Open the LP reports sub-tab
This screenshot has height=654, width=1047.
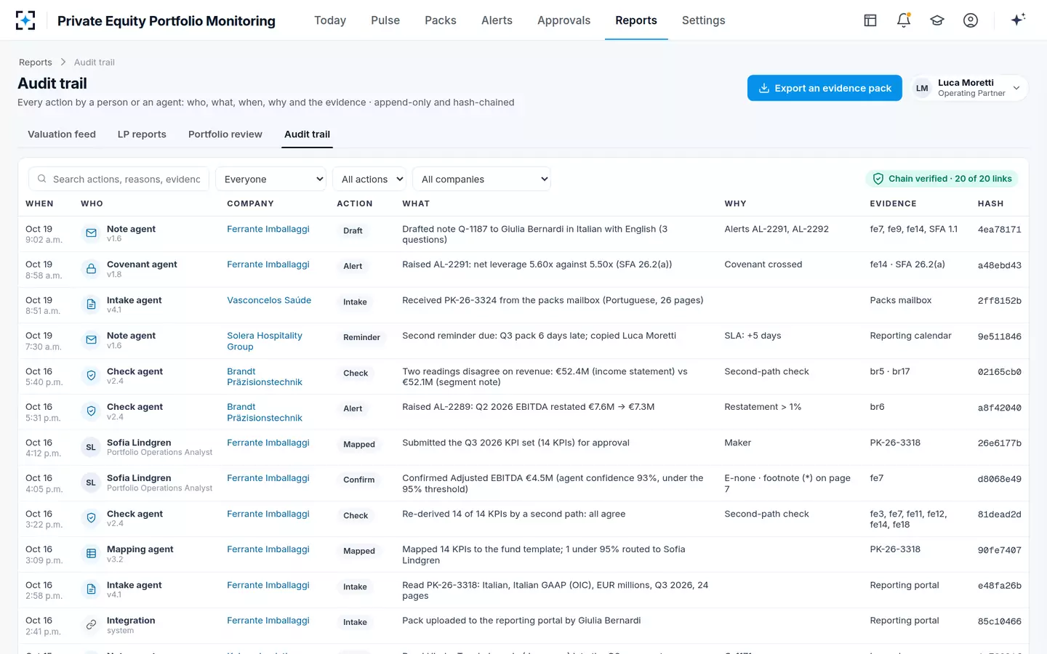click(142, 134)
